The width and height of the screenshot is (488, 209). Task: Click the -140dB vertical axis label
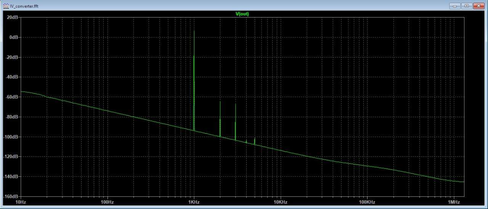(x=11, y=177)
